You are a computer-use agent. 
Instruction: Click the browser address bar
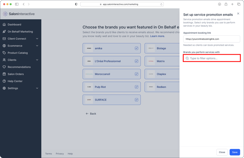pos(122,4)
